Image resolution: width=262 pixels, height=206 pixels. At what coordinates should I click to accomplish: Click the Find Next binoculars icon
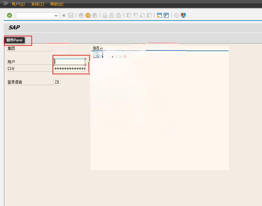coord(118,15)
